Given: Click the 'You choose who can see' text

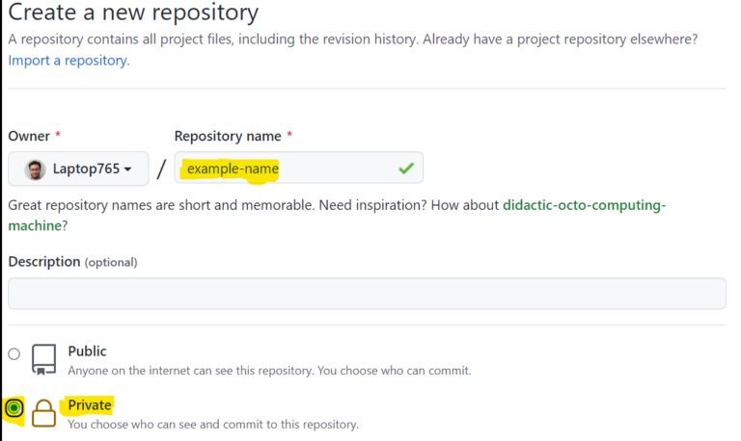Looking at the screenshot, I should click(212, 424).
